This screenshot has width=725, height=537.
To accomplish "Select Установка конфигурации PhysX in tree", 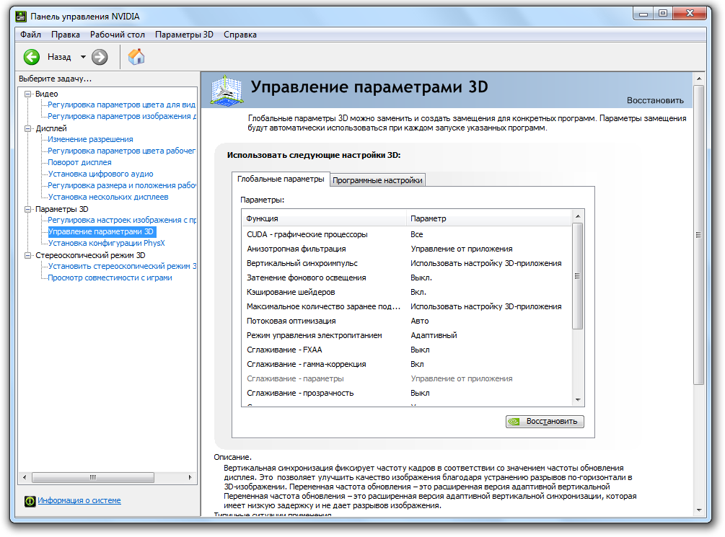I will click(106, 243).
